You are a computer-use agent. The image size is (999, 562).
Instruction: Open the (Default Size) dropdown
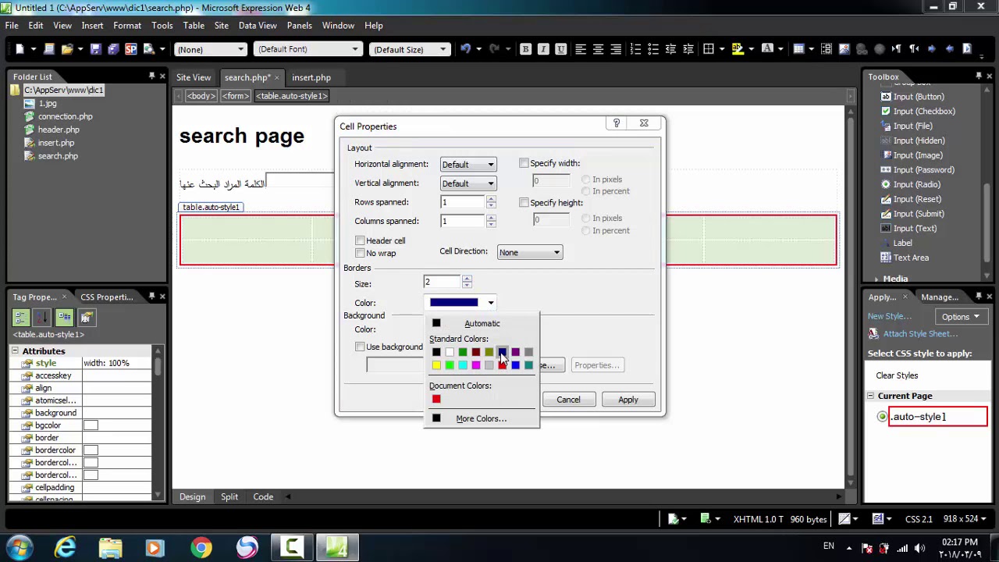[410, 49]
